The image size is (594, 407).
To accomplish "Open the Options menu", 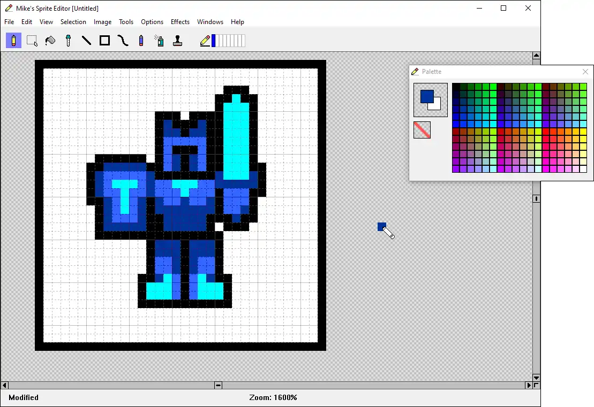I will [x=152, y=22].
